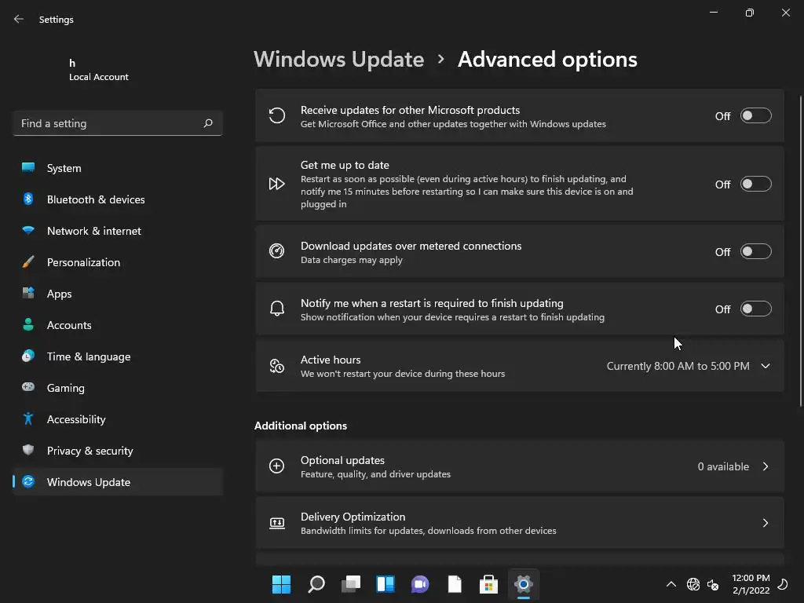Open Delivery Optimization via its chevron
Viewport: 804px width, 603px height.
click(x=766, y=523)
